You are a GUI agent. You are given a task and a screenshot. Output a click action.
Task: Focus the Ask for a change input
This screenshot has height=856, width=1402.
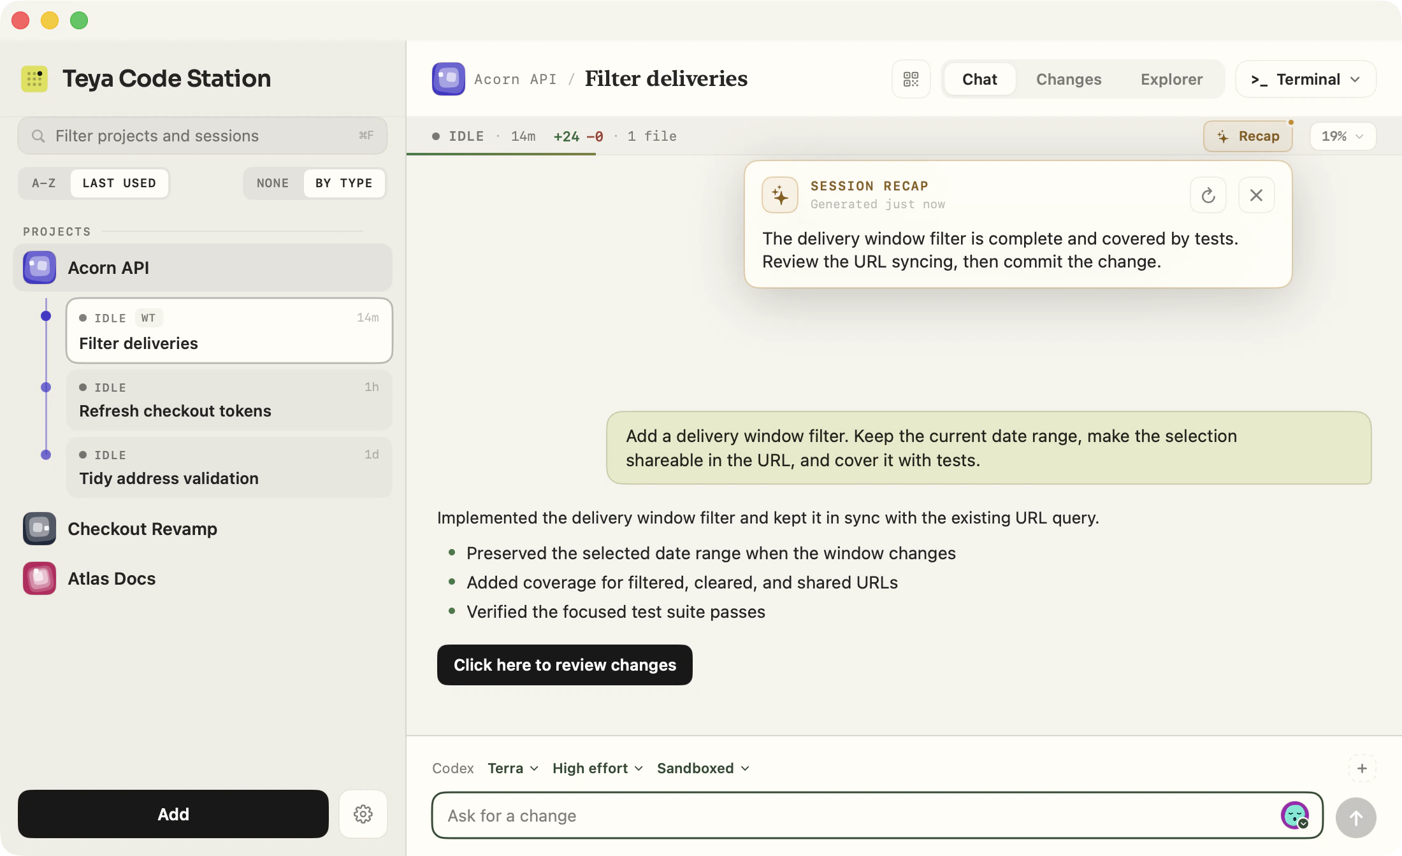coord(877,815)
